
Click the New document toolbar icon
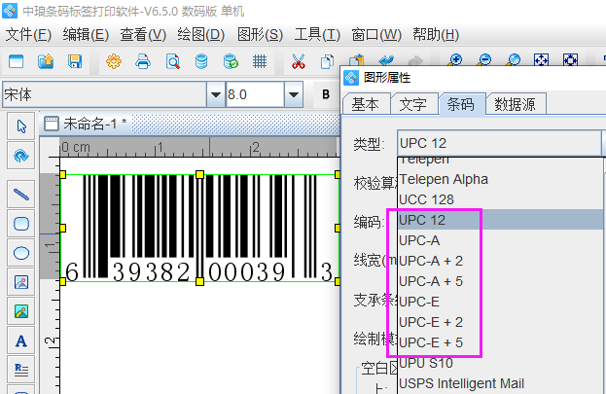(x=16, y=61)
